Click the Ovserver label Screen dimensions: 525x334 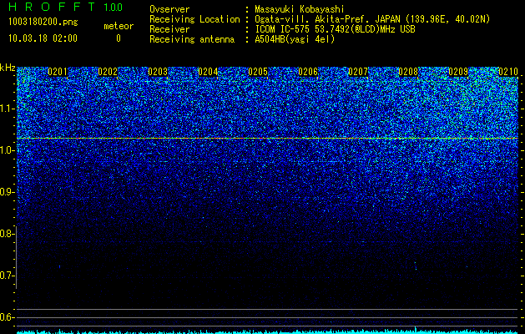click(x=169, y=9)
